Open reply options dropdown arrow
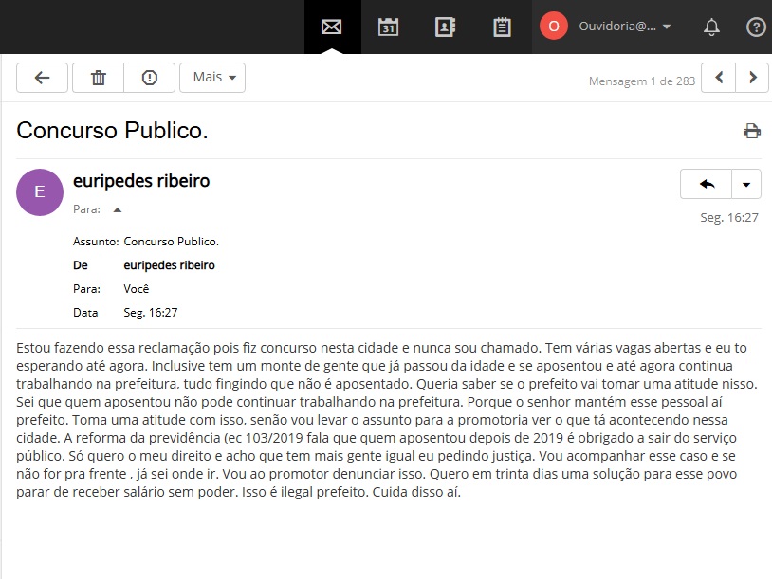The height and width of the screenshot is (579, 772). [x=746, y=184]
